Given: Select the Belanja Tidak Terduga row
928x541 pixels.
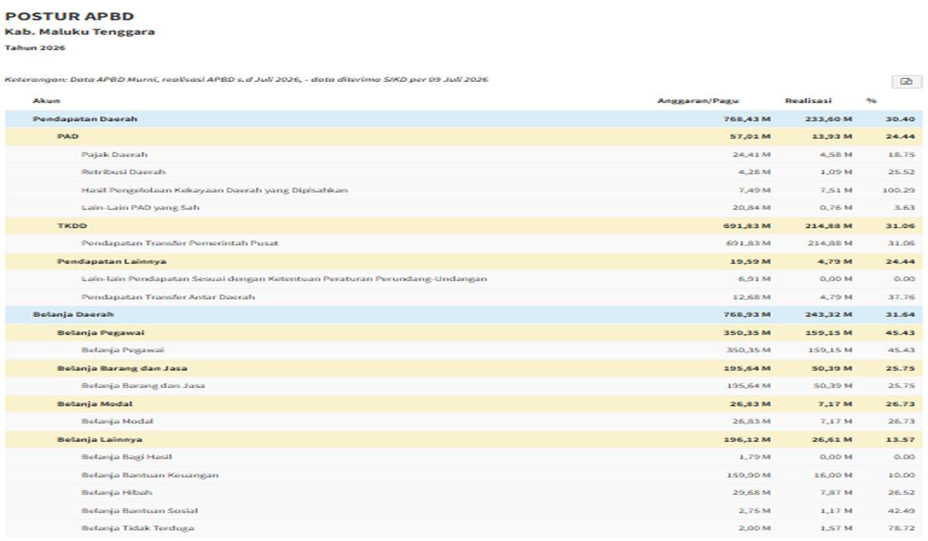Looking at the screenshot, I should pyautogui.click(x=464, y=528).
